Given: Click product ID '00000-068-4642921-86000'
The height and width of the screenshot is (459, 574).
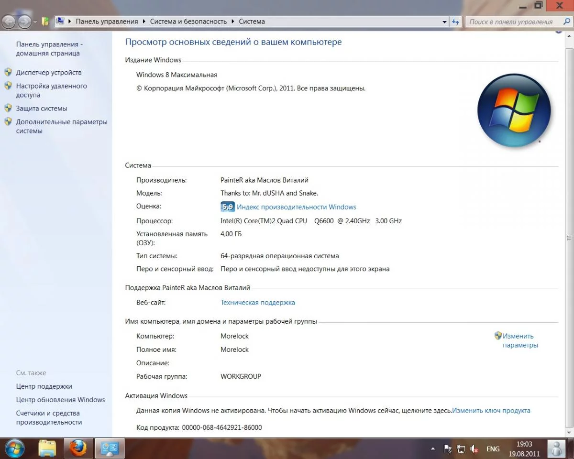Looking at the screenshot, I should [222, 427].
